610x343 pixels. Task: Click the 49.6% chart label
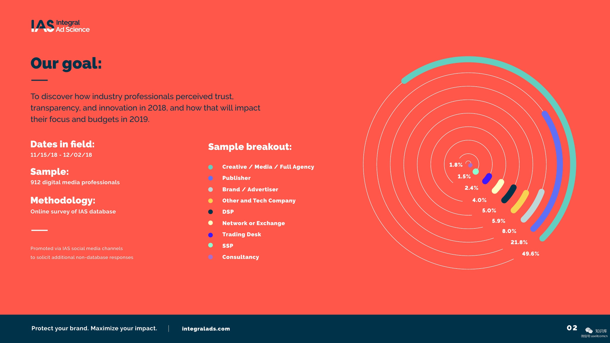(x=530, y=254)
